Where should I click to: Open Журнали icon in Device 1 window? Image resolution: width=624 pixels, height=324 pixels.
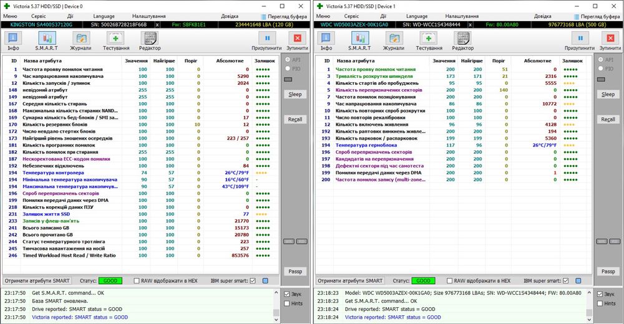click(x=394, y=38)
